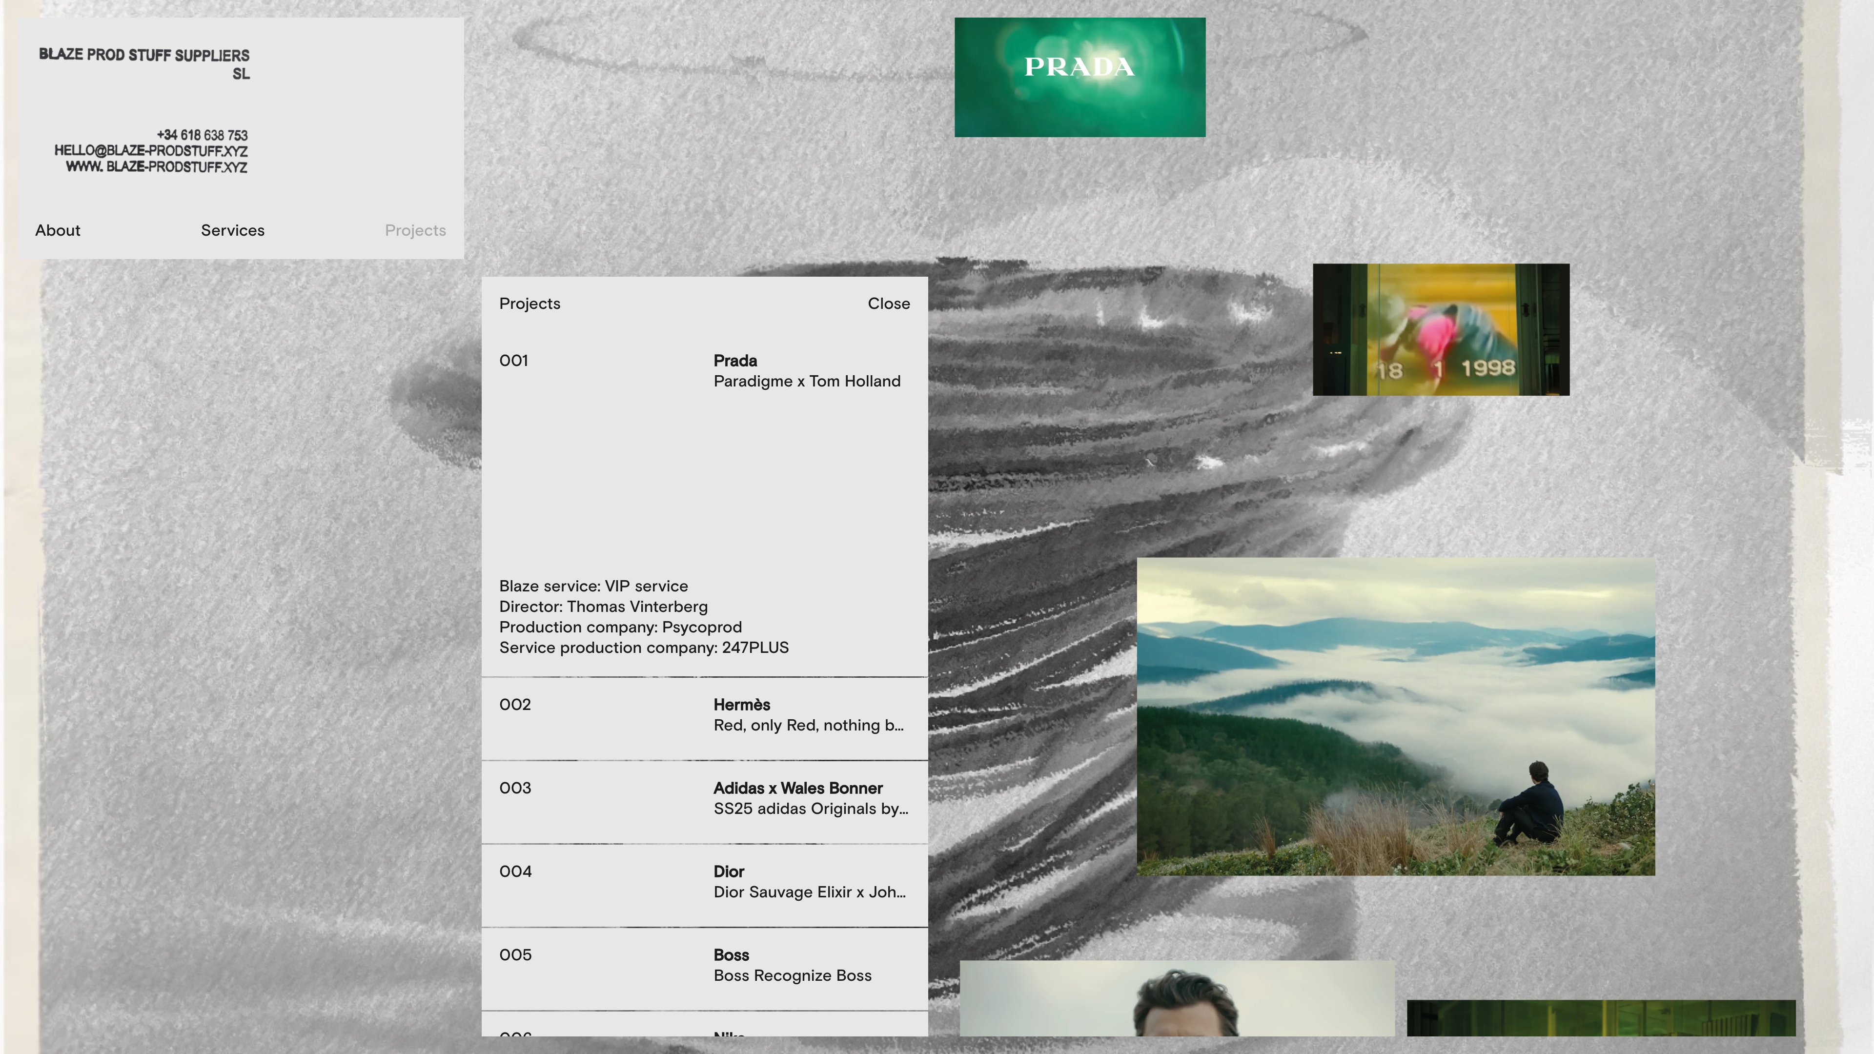Screen dimensions: 1874x1054
Task: Open the man's portrait thumbnail
Action: [1177, 998]
